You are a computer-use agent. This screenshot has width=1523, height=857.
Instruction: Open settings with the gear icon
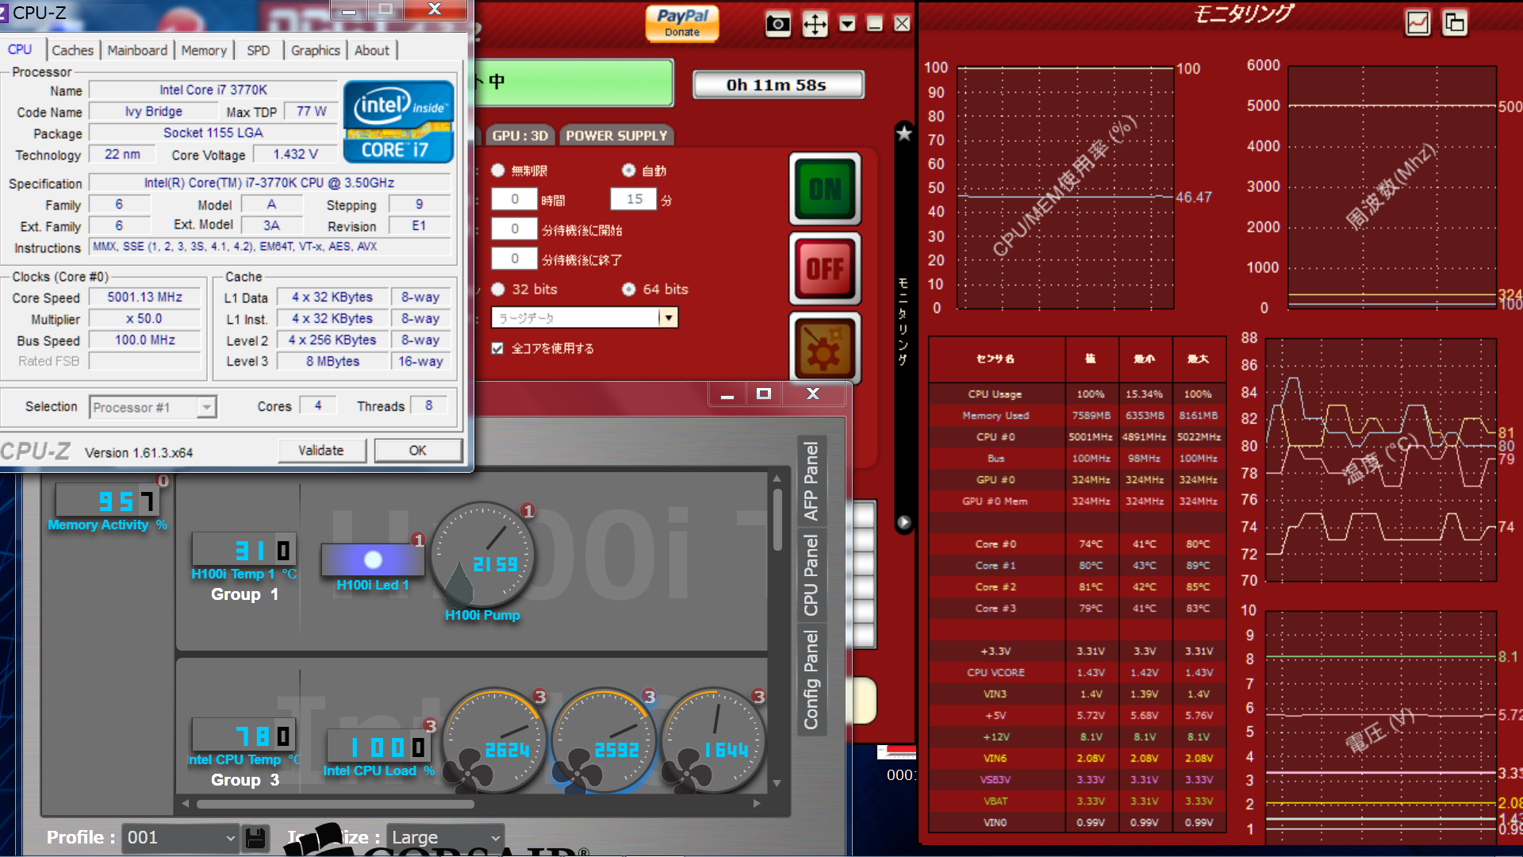tap(825, 349)
